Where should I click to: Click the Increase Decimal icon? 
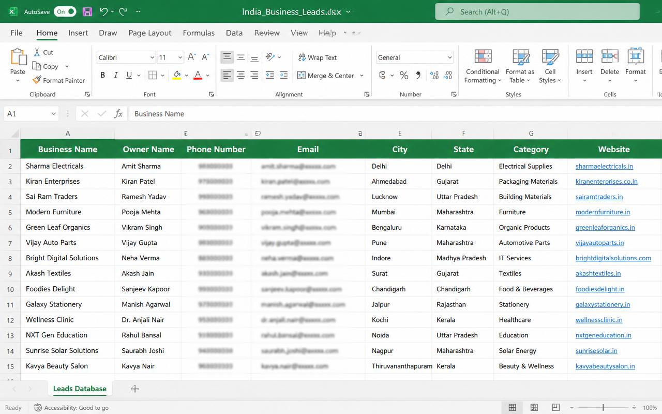(434, 76)
